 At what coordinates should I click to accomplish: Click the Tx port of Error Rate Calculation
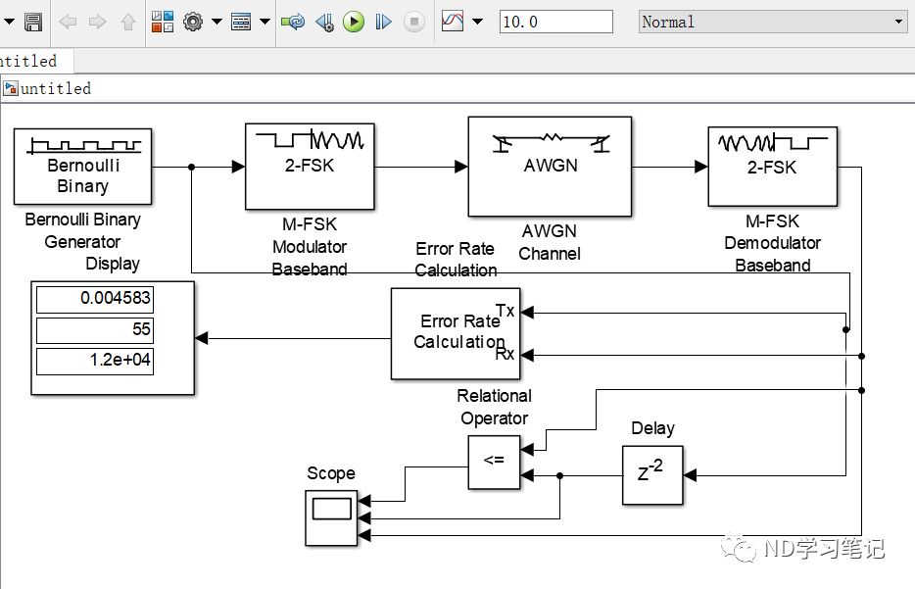point(506,311)
